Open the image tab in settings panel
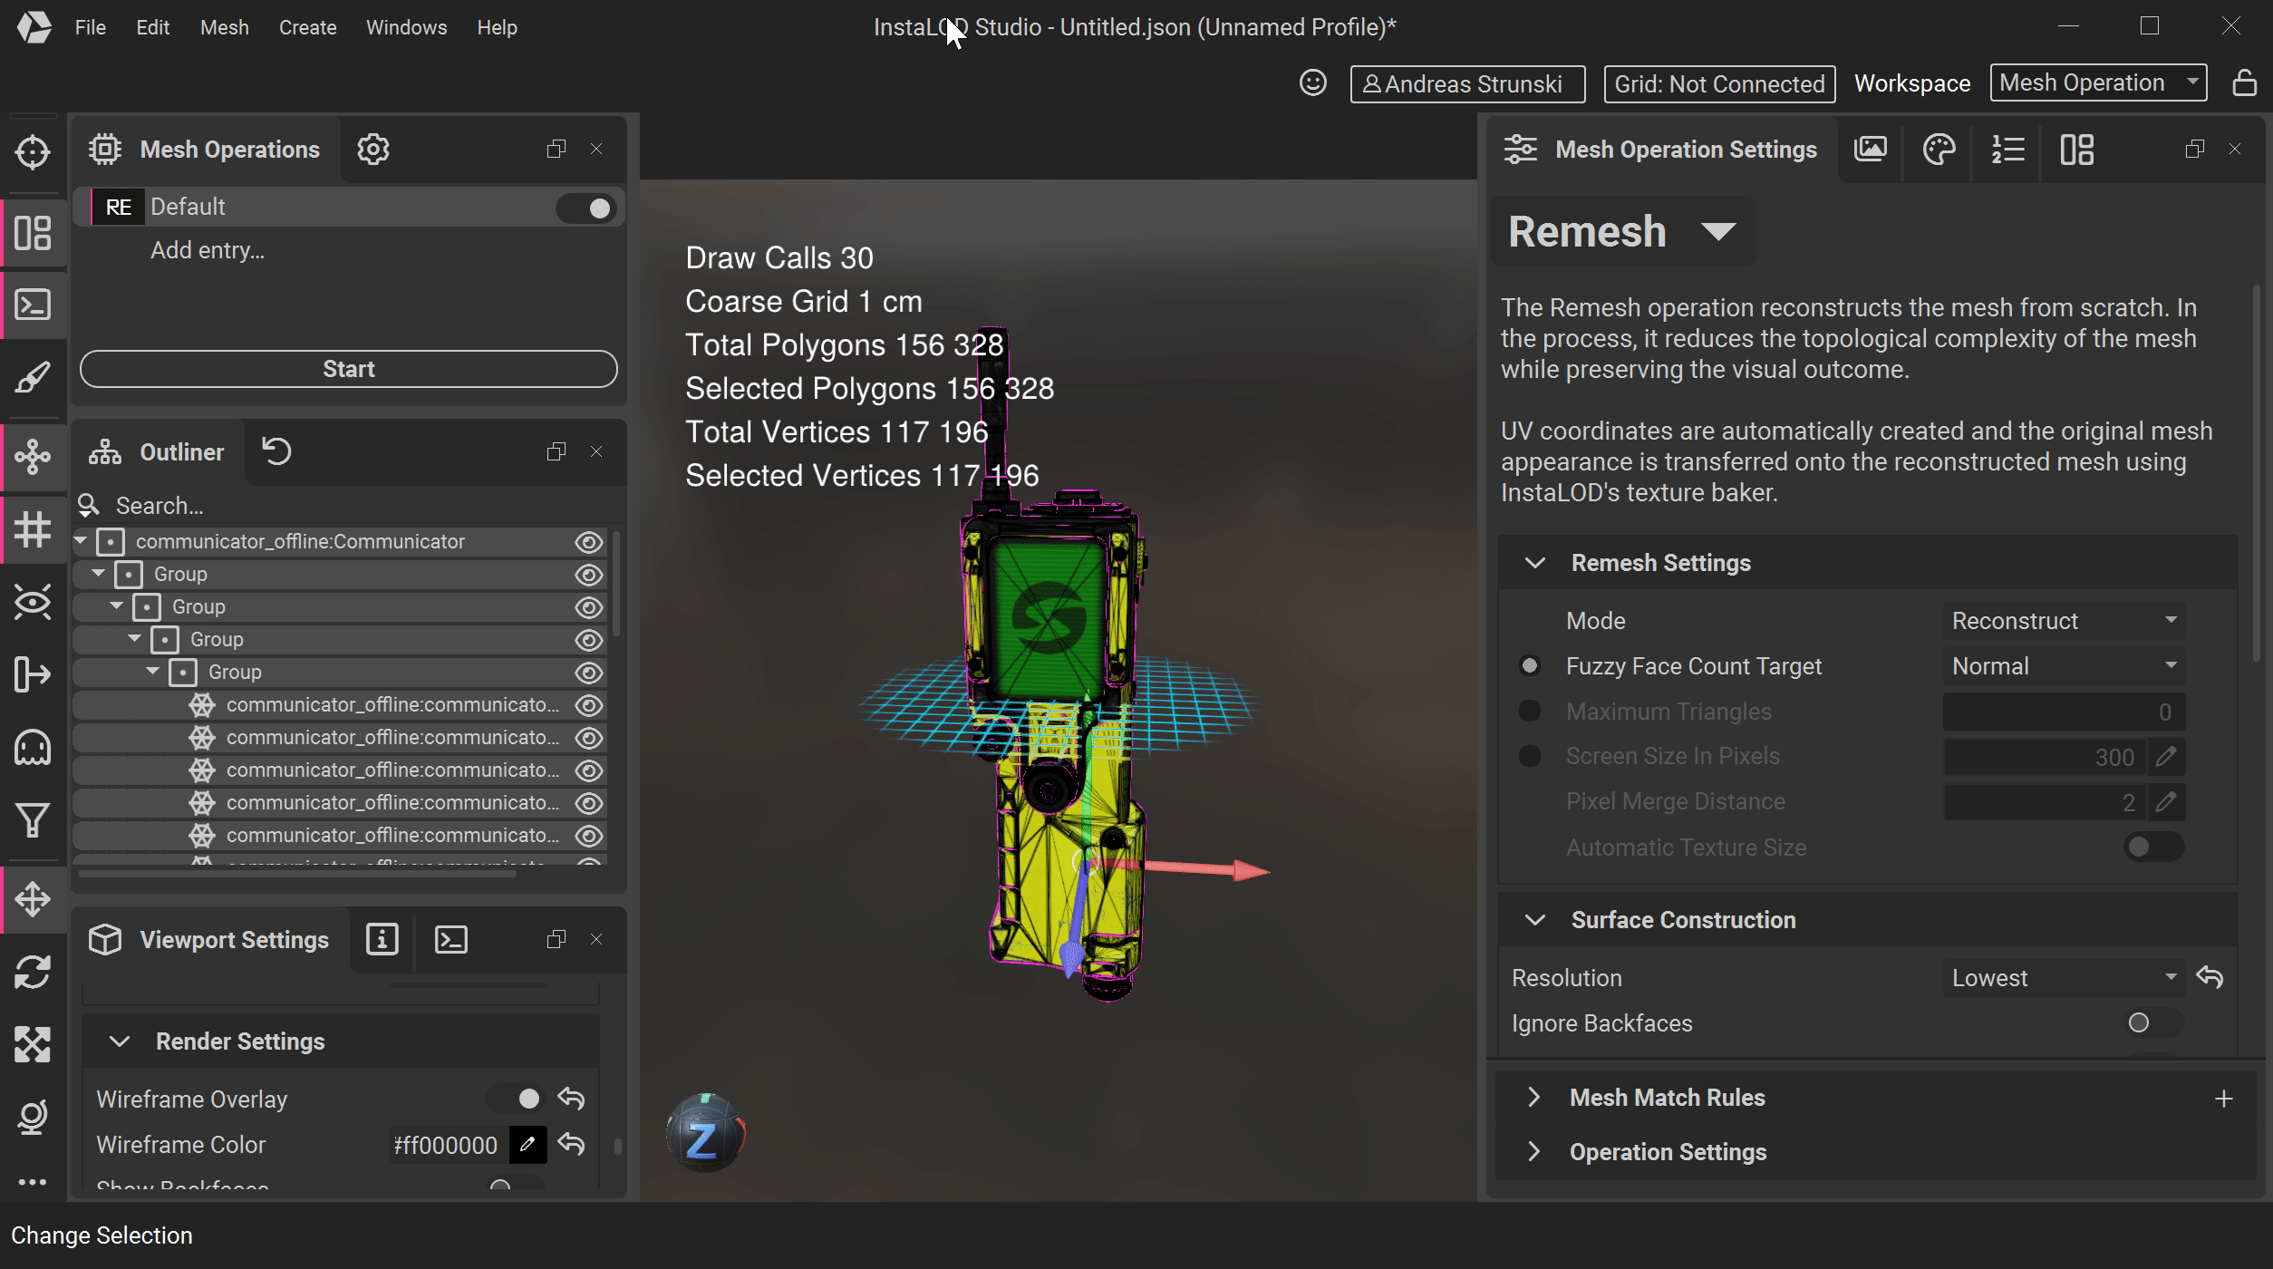The width and height of the screenshot is (2273, 1269). [1870, 150]
